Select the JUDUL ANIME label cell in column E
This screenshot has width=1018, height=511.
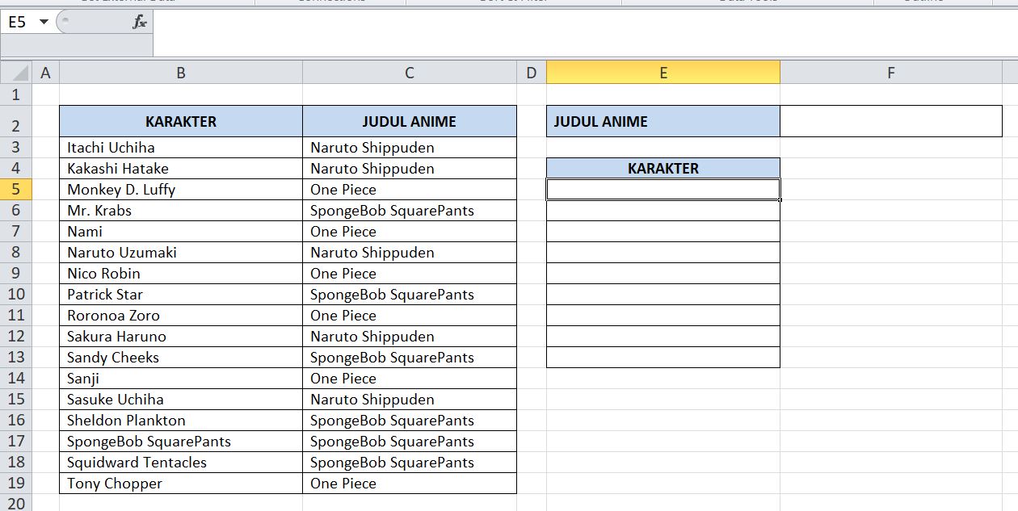(x=663, y=121)
